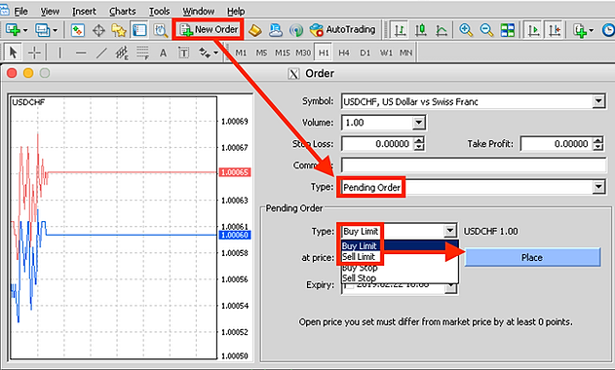Toggle the pending Type Buy Limit combo arrow

450,231
